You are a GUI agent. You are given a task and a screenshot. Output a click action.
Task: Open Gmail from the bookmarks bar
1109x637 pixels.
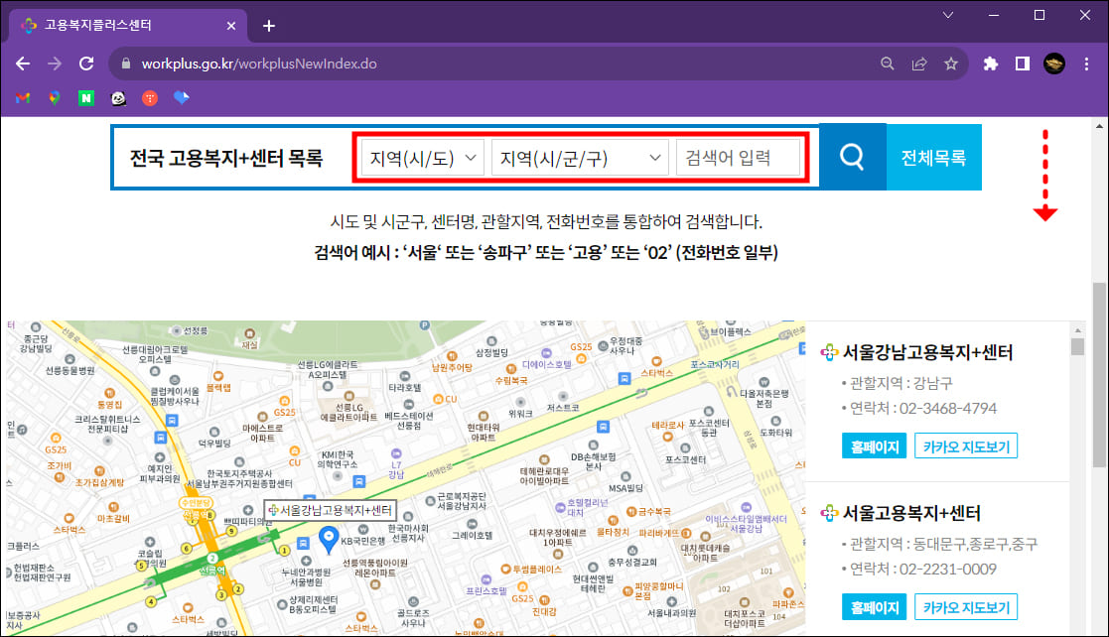22,98
